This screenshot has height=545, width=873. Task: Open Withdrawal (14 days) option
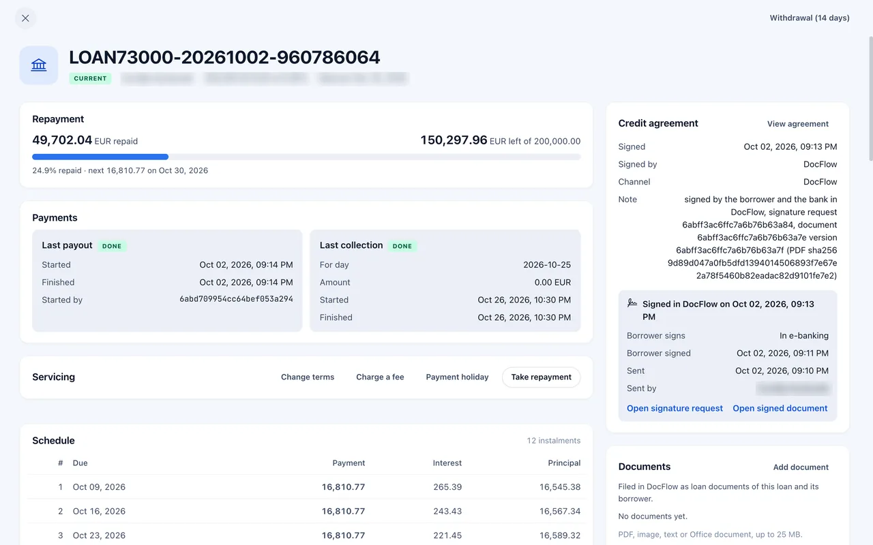(x=810, y=18)
